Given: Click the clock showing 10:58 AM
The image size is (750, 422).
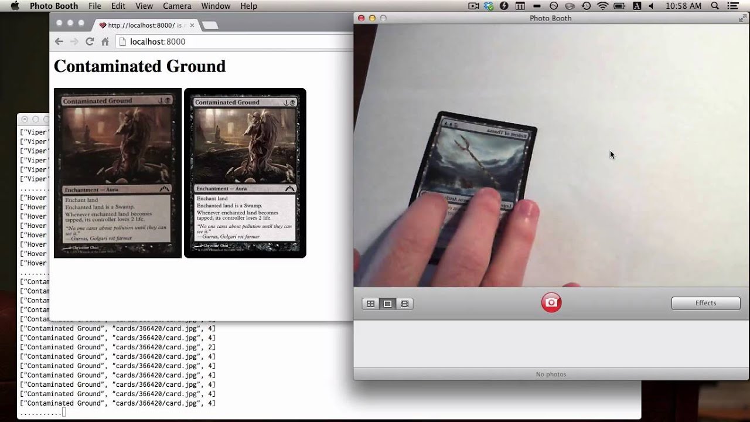Looking at the screenshot, I should pos(683,6).
